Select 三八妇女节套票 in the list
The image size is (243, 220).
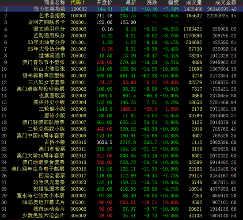coord(46,82)
